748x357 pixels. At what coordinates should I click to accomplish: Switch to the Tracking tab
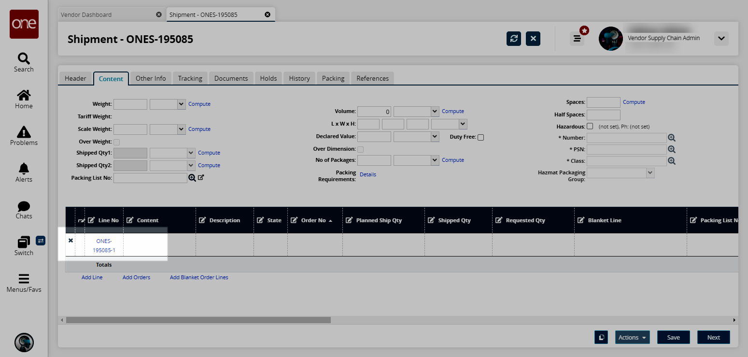click(190, 78)
